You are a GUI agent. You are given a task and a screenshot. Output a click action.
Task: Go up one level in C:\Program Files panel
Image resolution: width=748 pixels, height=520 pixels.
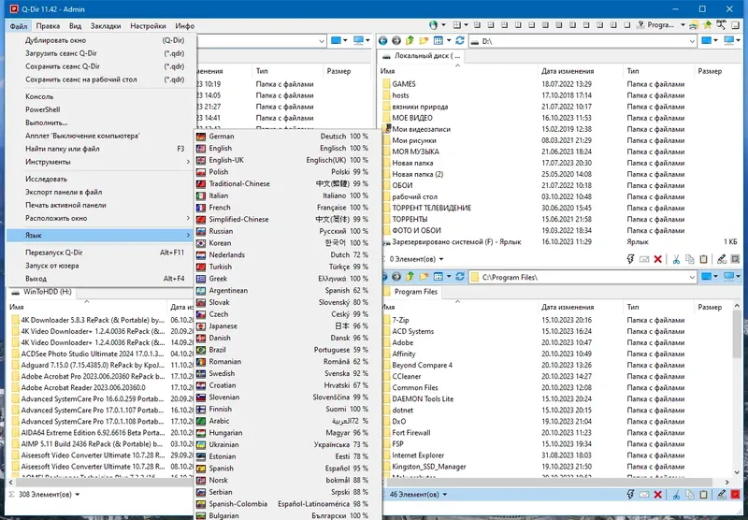pyautogui.click(x=410, y=277)
